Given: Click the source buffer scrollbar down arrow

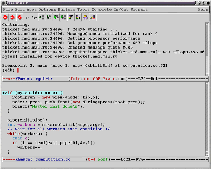Looking at the screenshot, I should pyautogui.click(x=207, y=155).
